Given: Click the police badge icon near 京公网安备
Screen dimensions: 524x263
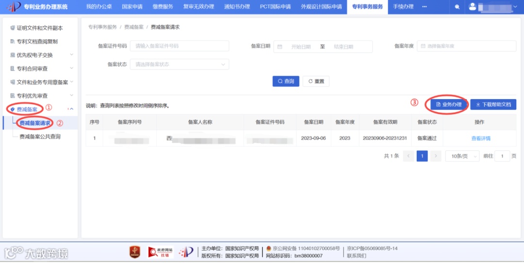Looking at the screenshot, I should 269,248.
